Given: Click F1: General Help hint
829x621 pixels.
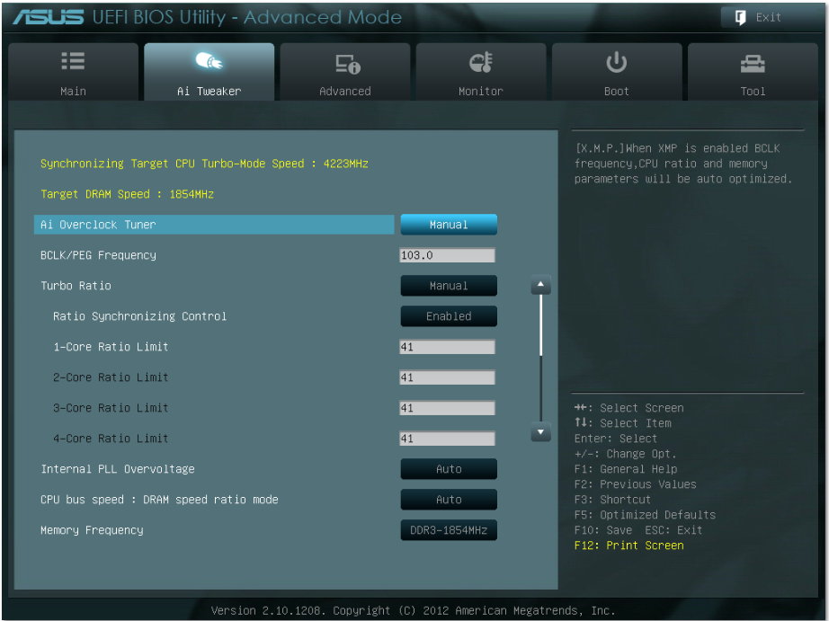Looking at the screenshot, I should click(626, 469).
